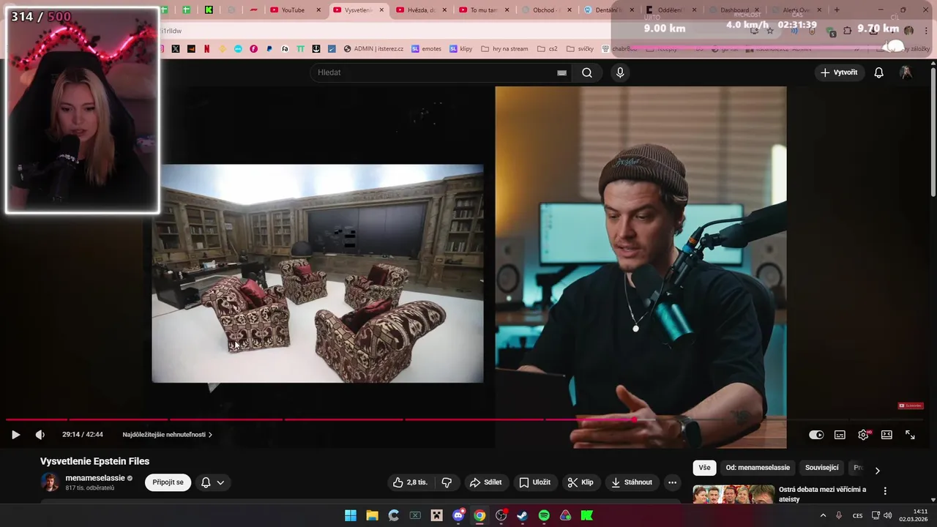Open the on-screen keyboard icon in search

[x=561, y=72]
